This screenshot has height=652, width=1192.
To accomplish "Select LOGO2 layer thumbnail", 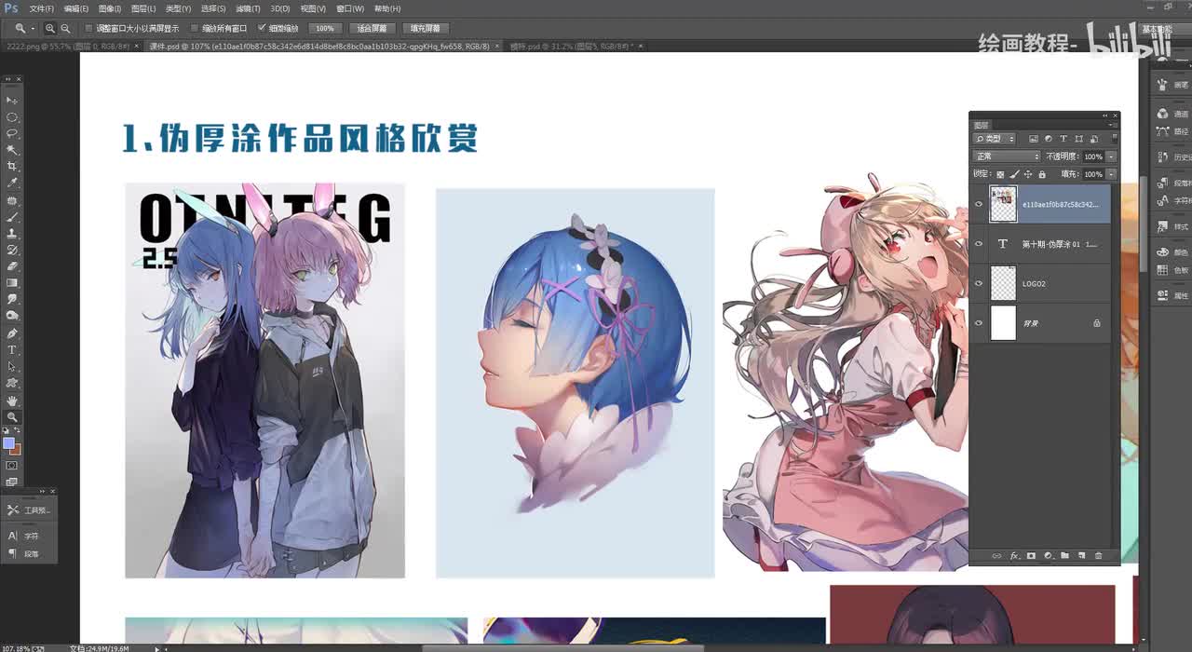I will coord(1003,283).
